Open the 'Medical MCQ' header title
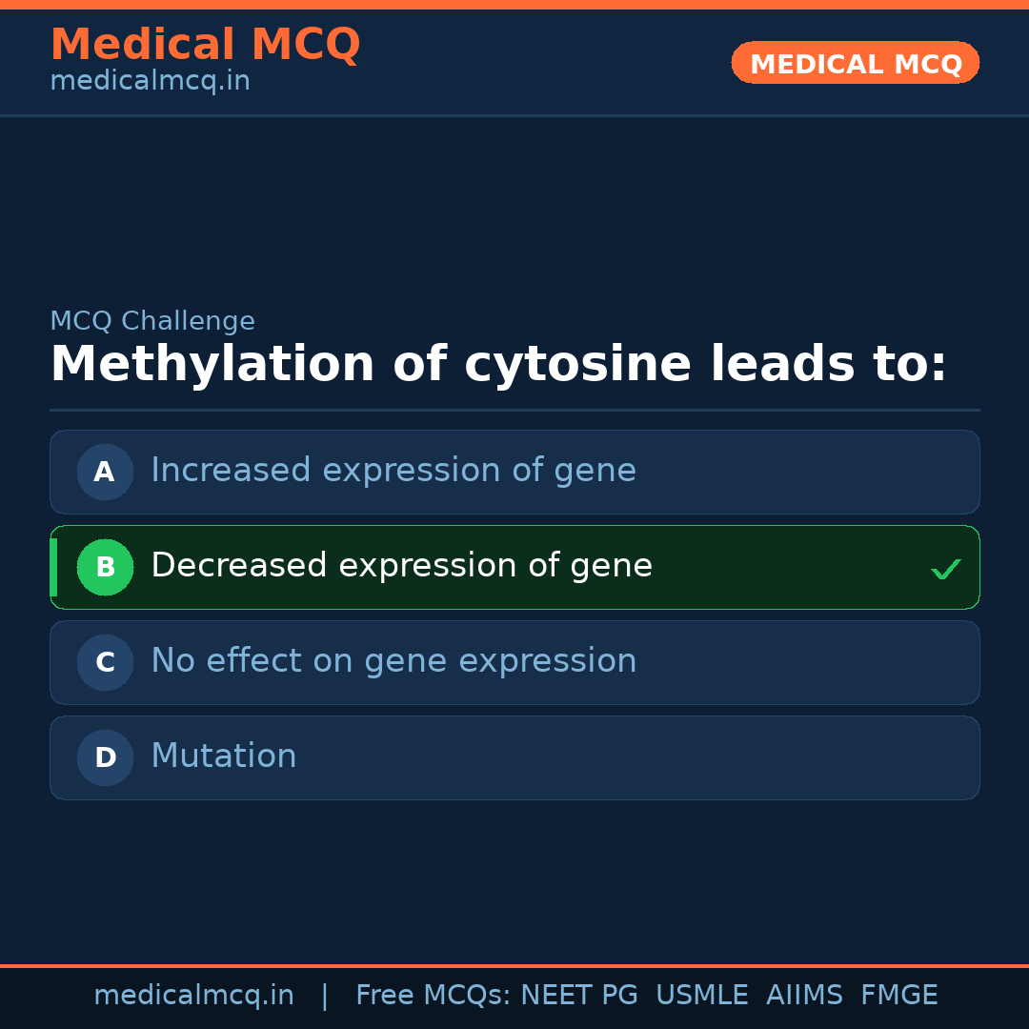This screenshot has height=1029, width=1029. pos(205,45)
